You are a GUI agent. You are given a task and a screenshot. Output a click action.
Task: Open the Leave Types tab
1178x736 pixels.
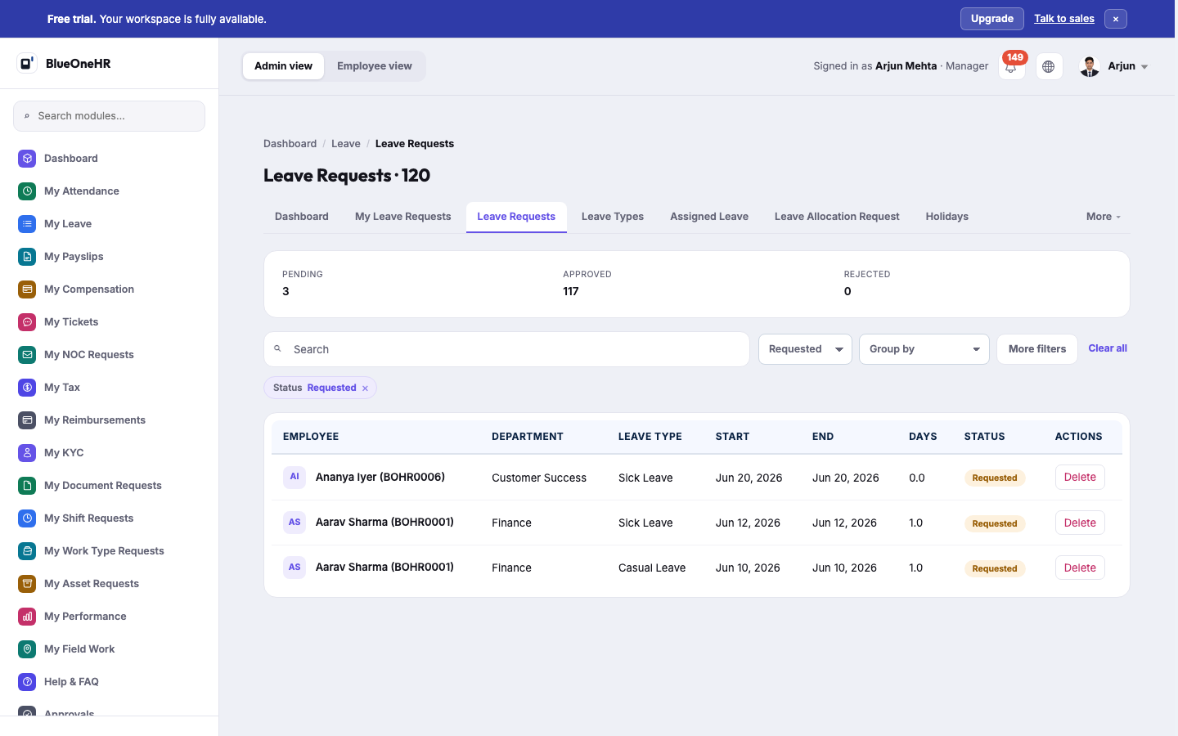(x=613, y=217)
